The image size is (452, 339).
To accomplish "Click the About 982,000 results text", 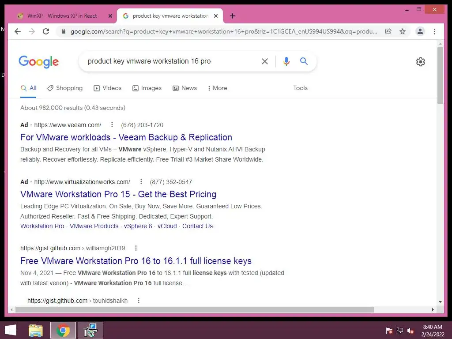I will (73, 108).
